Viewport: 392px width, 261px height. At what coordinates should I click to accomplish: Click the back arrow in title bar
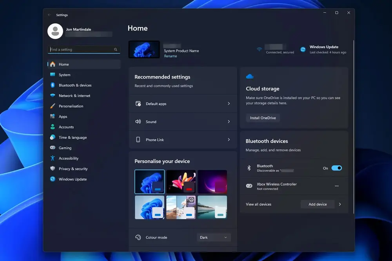[x=49, y=15]
